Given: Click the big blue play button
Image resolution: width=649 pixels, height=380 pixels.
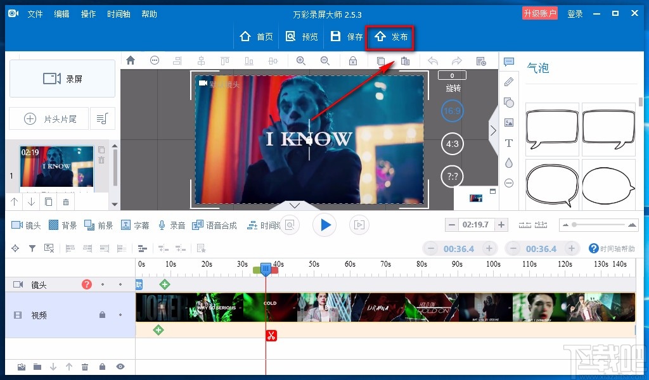Looking at the screenshot, I should point(324,225).
